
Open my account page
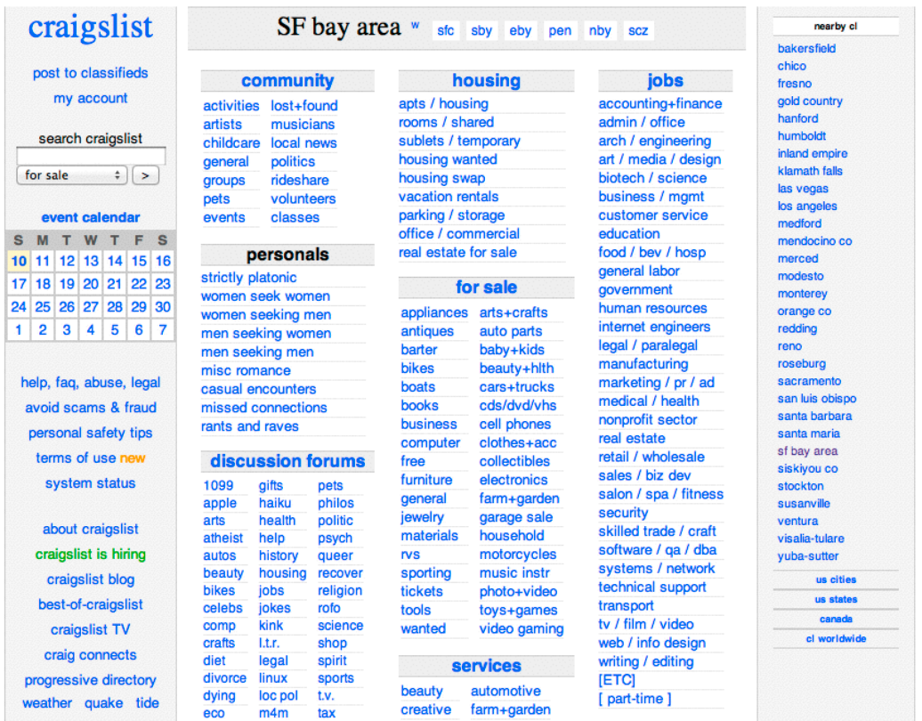tap(91, 98)
